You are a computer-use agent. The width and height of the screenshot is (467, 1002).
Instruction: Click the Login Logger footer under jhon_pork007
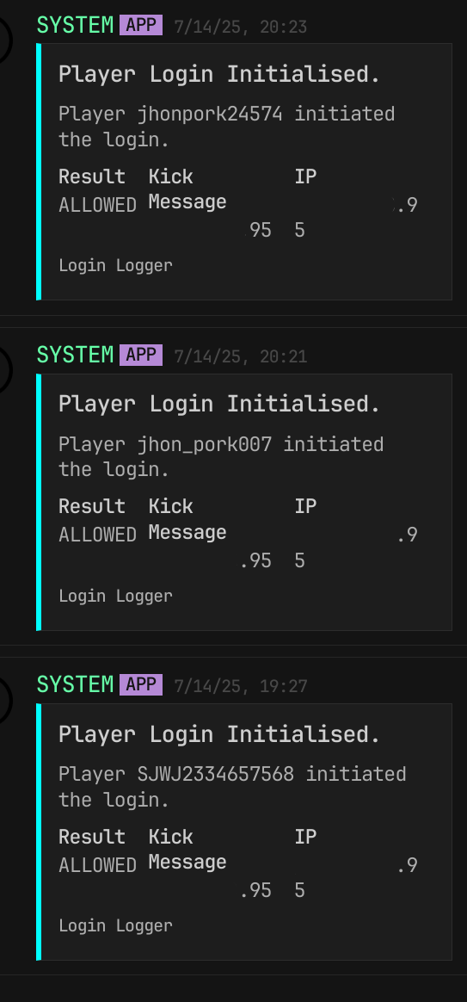point(115,596)
